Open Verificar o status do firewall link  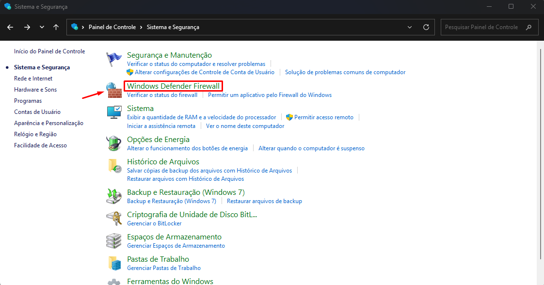[162, 95]
